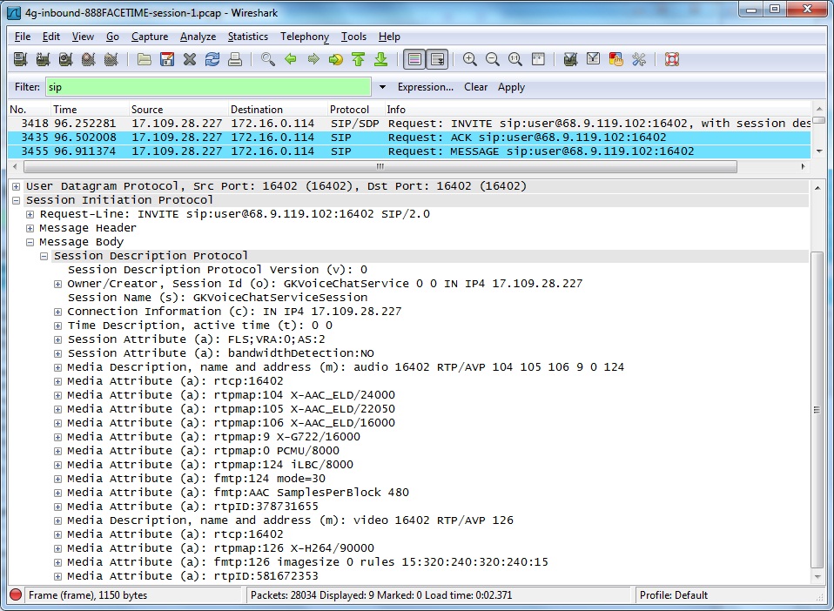Select packet 3455 MESSAGE row
This screenshot has height=611, width=834.
point(409,151)
